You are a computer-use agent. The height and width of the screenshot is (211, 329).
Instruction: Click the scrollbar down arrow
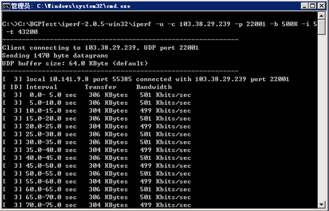point(321,204)
